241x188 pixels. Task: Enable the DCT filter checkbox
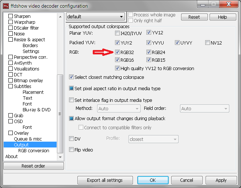pyautogui.click(x=11, y=74)
